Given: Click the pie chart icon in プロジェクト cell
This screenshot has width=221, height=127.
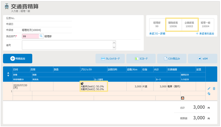Looking at the screenshot, I should point(82,83).
